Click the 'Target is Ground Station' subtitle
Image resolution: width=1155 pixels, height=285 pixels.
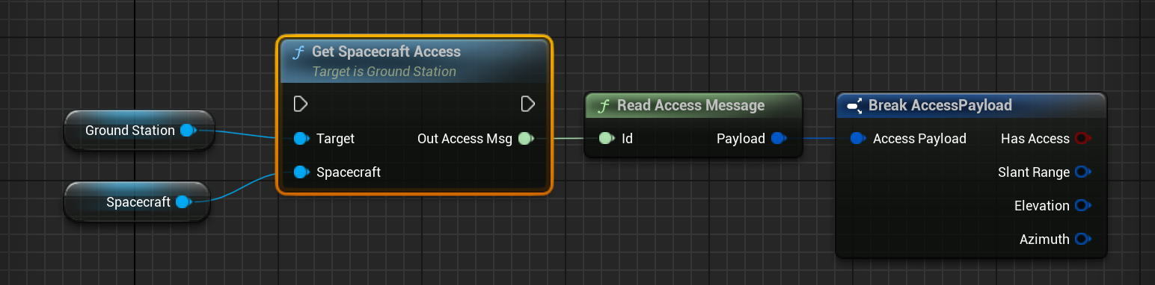point(384,72)
